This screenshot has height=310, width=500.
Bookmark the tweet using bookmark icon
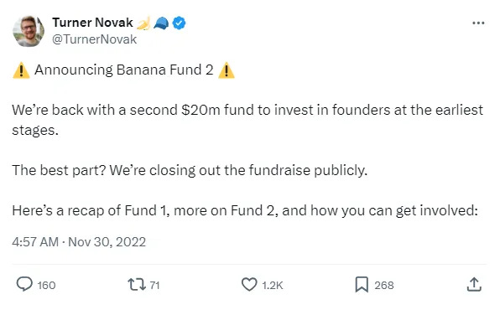tap(362, 285)
